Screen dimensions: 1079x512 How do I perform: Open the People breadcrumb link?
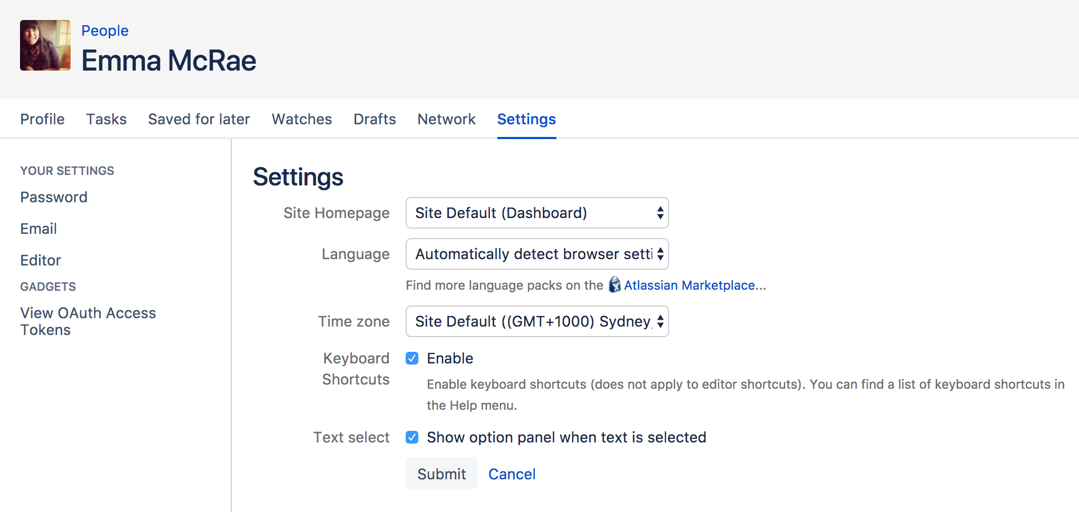(105, 31)
